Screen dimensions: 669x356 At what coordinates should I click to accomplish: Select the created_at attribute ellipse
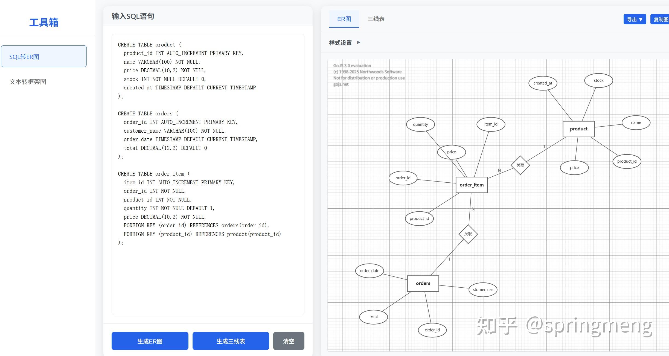pos(543,83)
